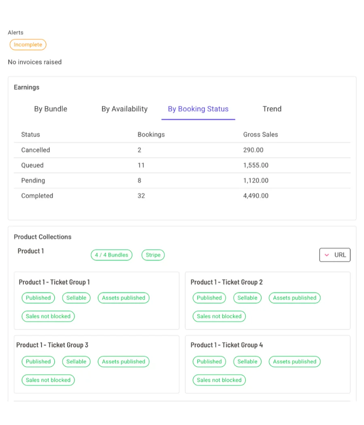Select the Completed status cell

coord(37,196)
